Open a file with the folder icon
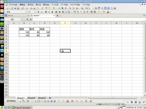Image resolution: width=146 pixels, height=109 pixels. pyautogui.click(x=12, y=8)
